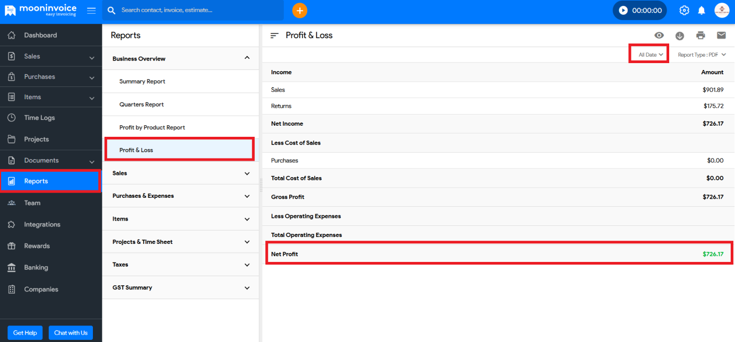Click the Reports chart icon
The image size is (735, 342).
click(x=12, y=181)
